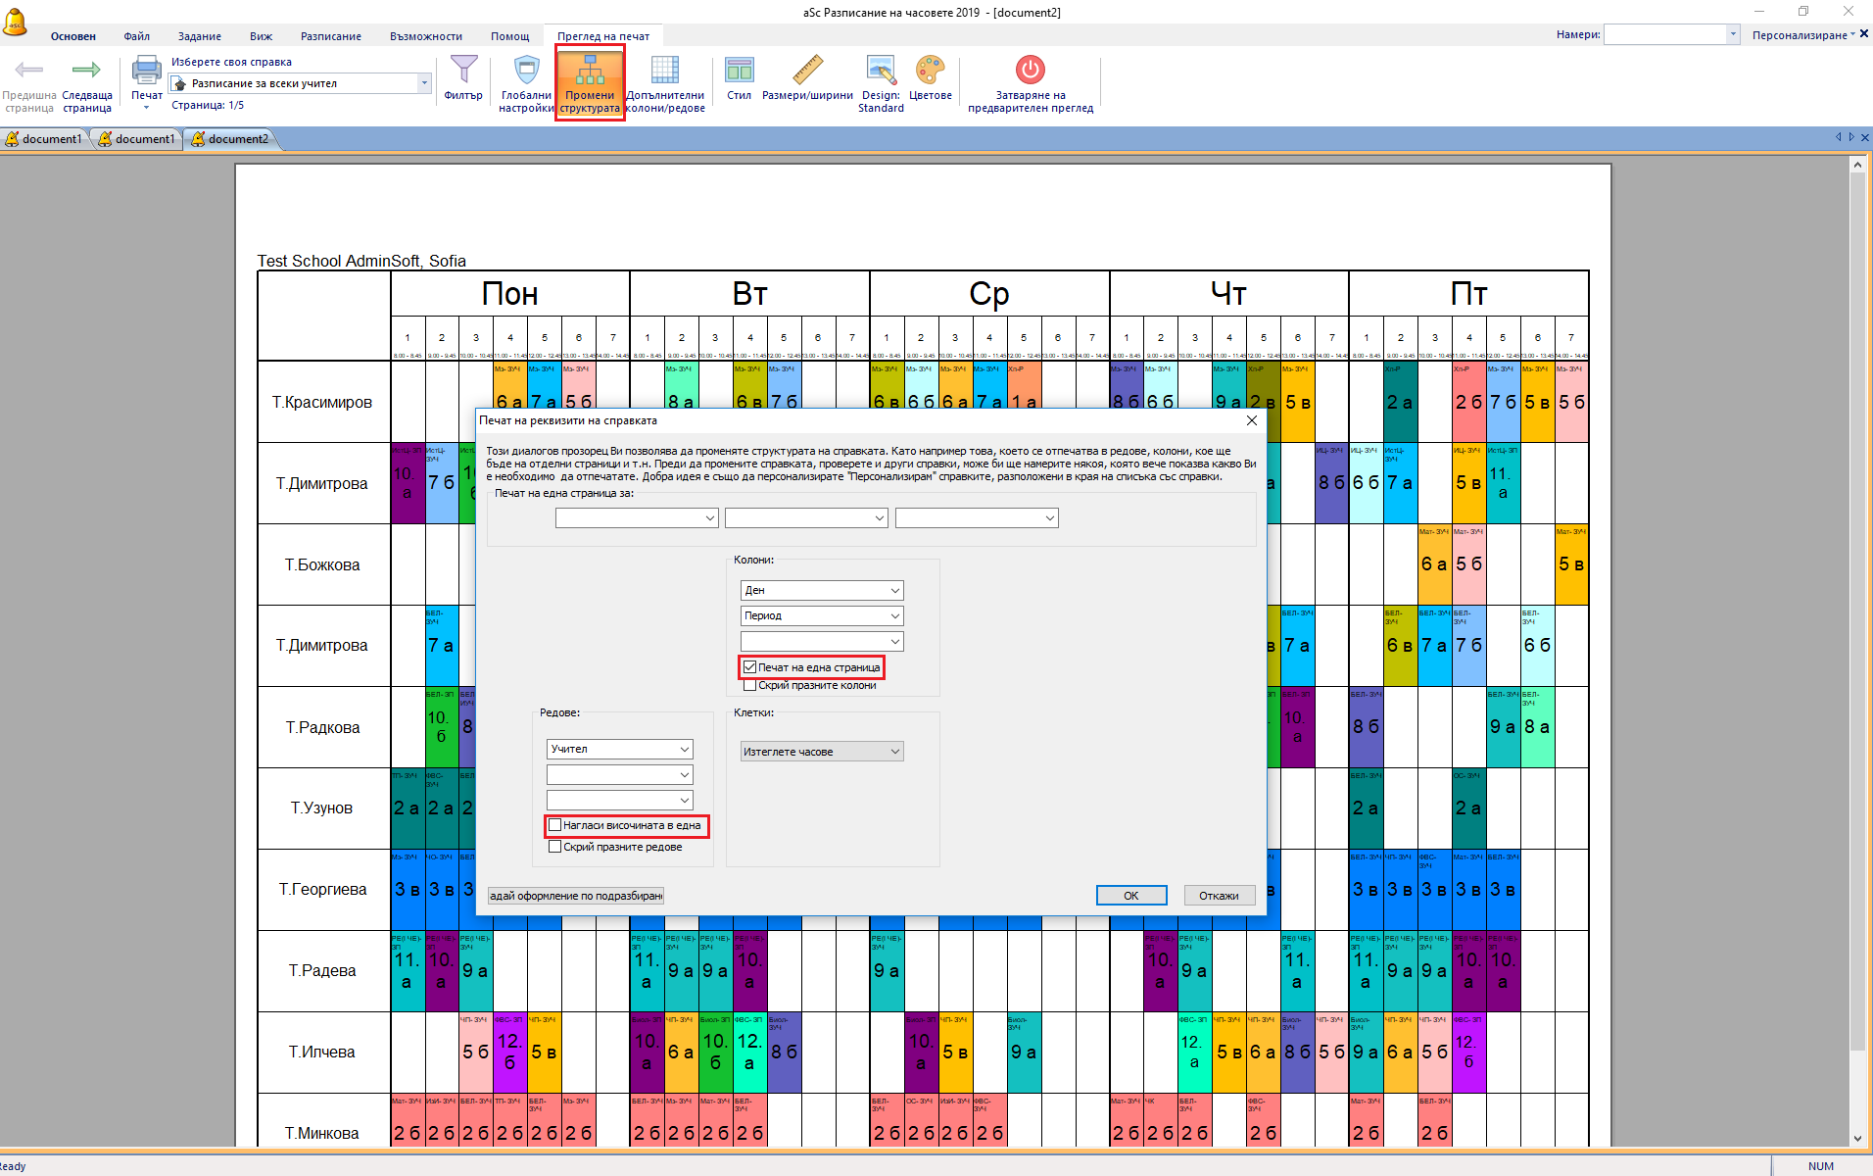Click Откажи cancel button

pyautogui.click(x=1220, y=896)
